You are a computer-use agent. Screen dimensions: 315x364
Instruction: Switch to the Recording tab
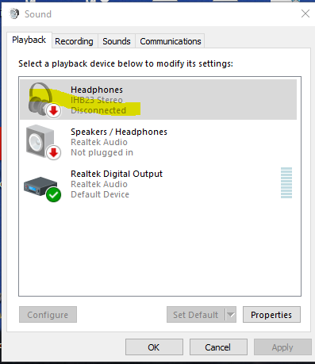tap(74, 41)
